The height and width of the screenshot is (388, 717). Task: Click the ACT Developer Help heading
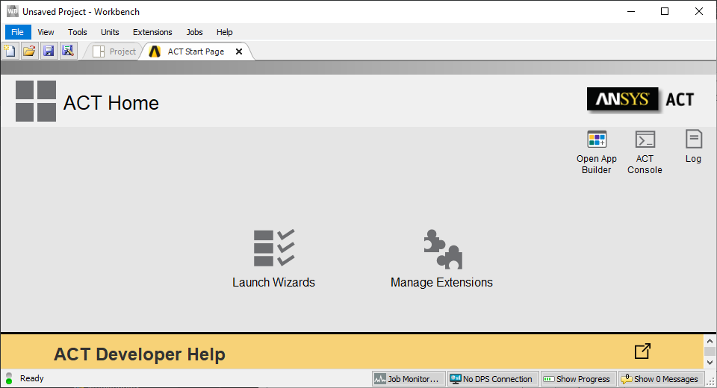click(x=140, y=354)
